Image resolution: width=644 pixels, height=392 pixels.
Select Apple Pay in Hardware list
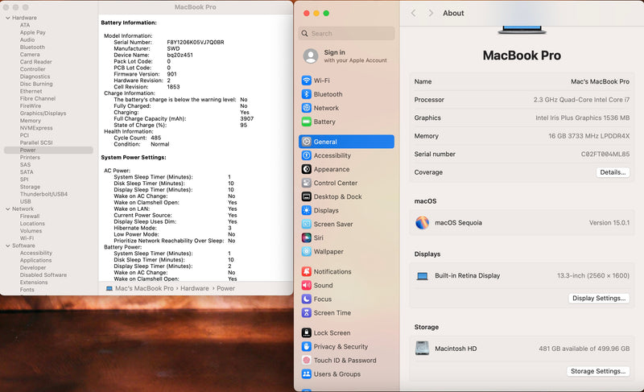pos(33,32)
